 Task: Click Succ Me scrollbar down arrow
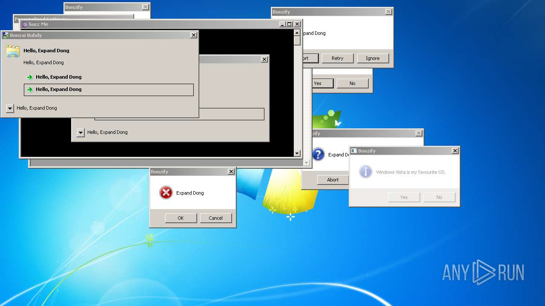coord(297,153)
